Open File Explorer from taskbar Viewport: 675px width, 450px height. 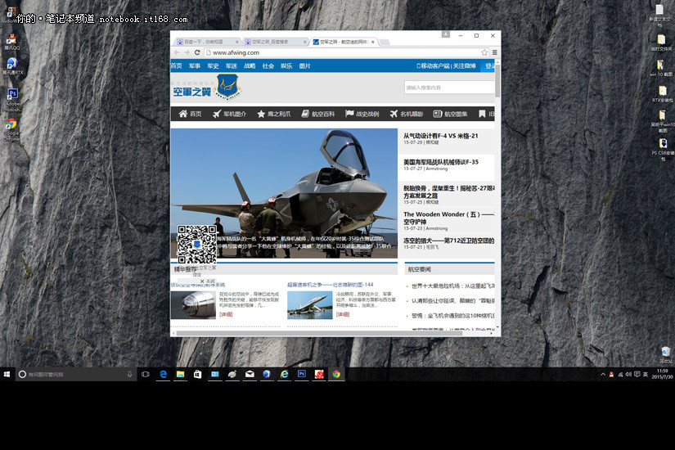(x=180, y=374)
